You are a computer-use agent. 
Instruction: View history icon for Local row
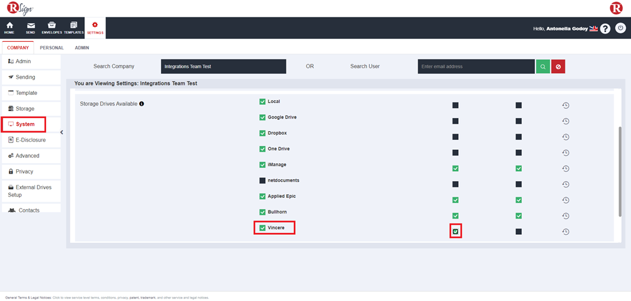[565, 106]
